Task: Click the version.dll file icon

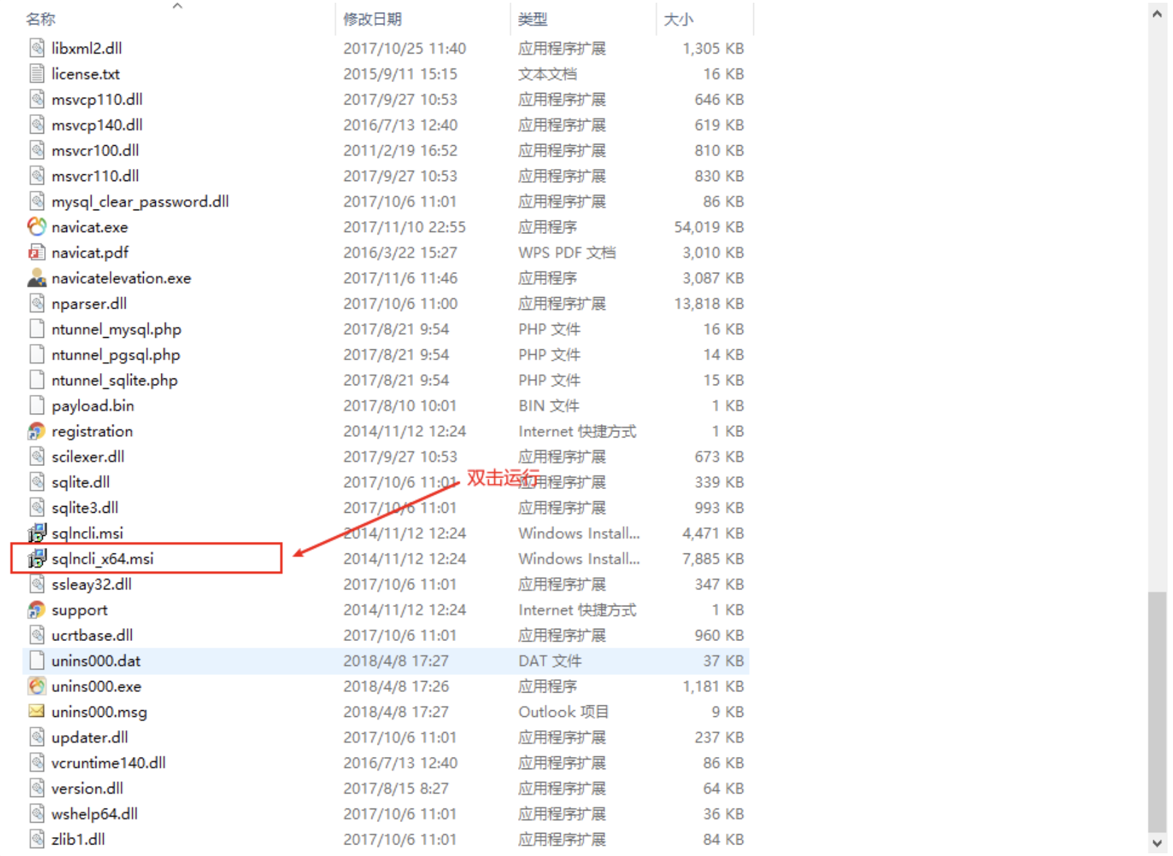Action: [37, 788]
